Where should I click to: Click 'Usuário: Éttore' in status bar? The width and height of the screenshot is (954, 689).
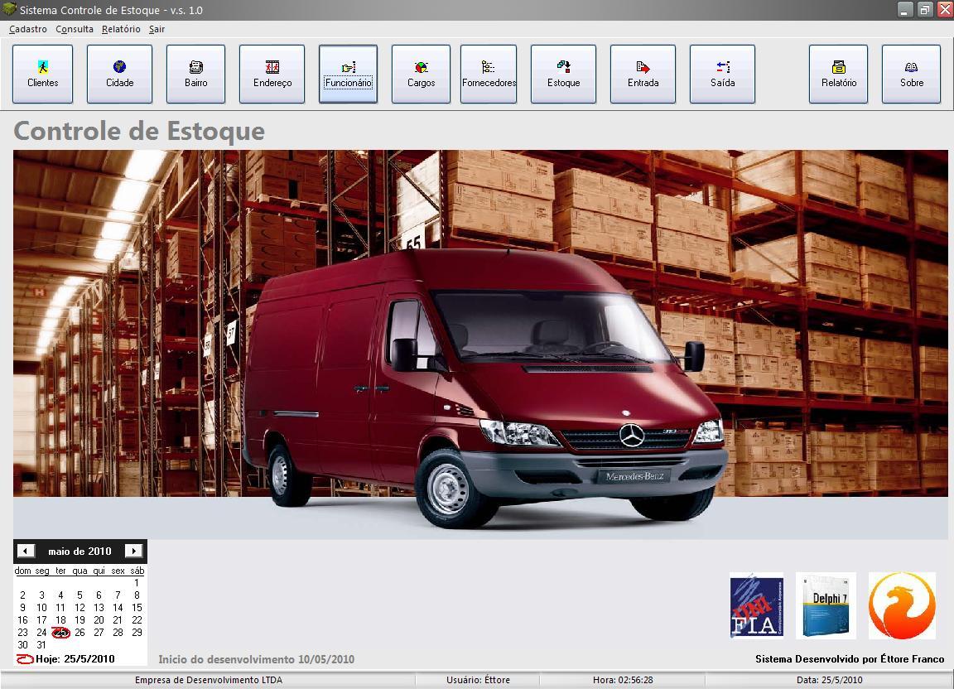pyautogui.click(x=478, y=680)
